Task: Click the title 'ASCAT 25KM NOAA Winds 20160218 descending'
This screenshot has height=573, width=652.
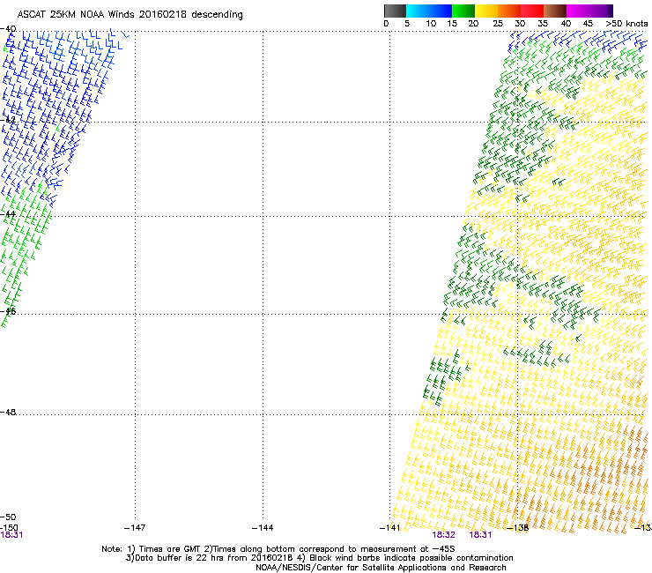Action: point(130,14)
